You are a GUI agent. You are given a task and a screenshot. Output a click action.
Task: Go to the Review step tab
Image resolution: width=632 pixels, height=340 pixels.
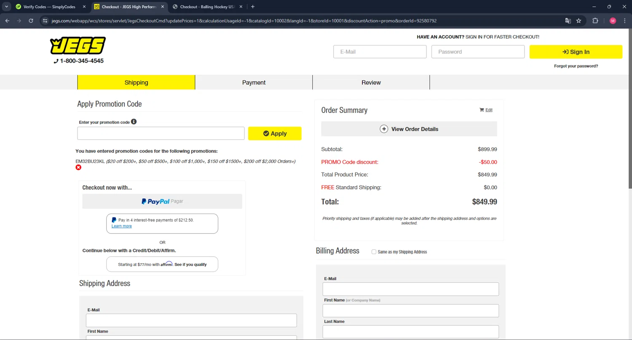coord(371,83)
